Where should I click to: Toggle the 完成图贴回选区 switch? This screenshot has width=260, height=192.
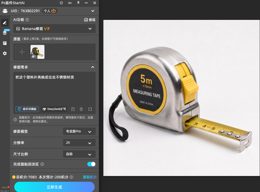[x=91, y=164]
